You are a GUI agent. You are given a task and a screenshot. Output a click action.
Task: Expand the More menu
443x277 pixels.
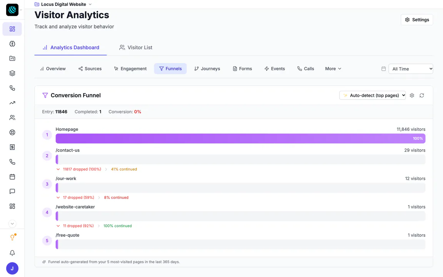(x=333, y=69)
